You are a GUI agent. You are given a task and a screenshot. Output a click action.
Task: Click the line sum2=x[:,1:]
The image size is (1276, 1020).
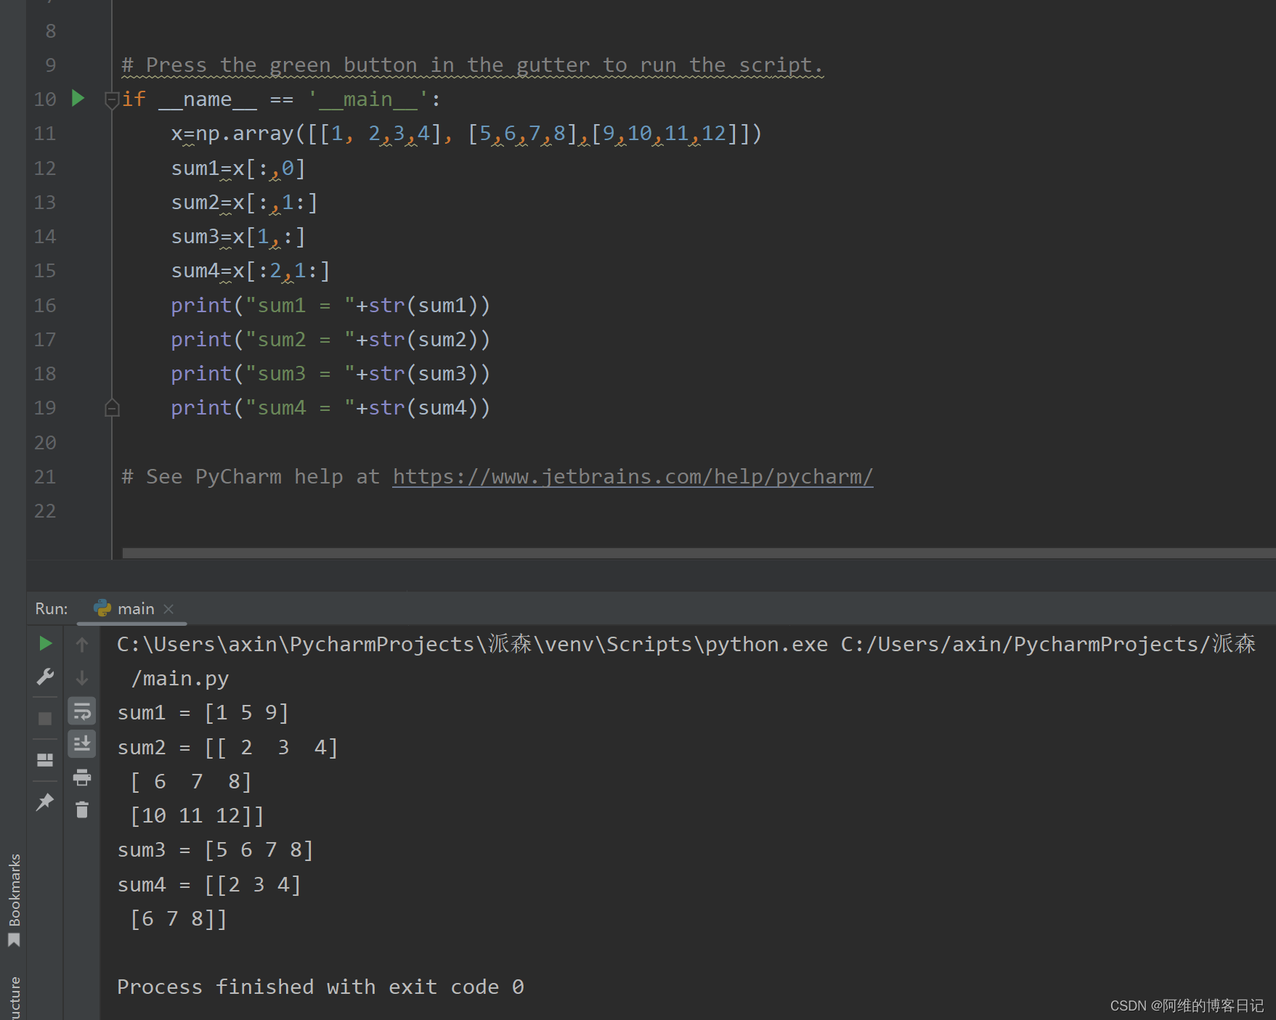245,203
